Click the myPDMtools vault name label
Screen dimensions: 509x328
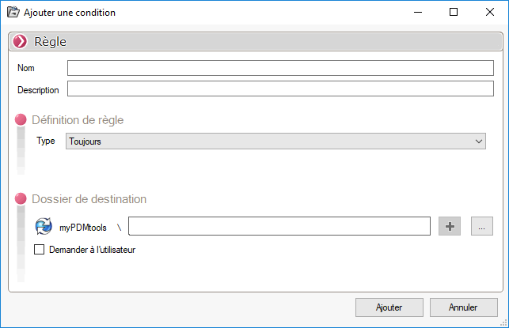83,228
